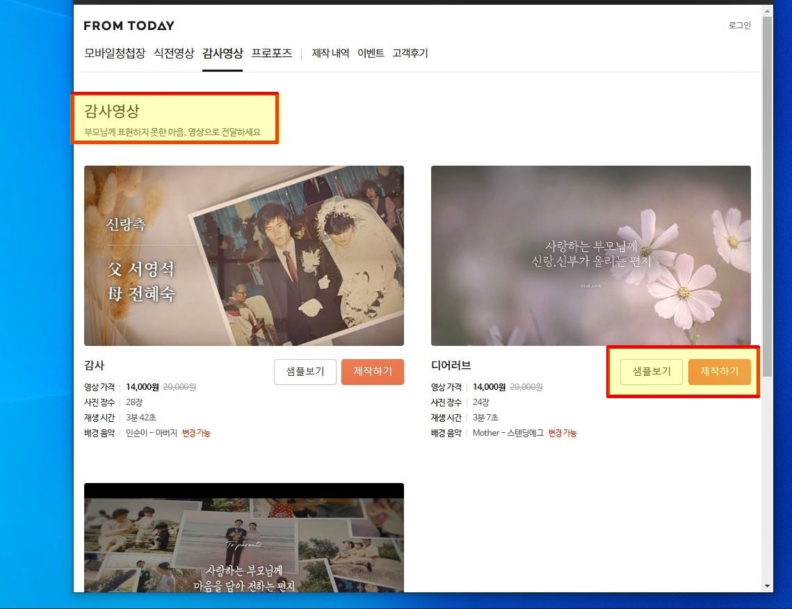
Task: Click the scrollbar up arrow
Action: pos(767,10)
